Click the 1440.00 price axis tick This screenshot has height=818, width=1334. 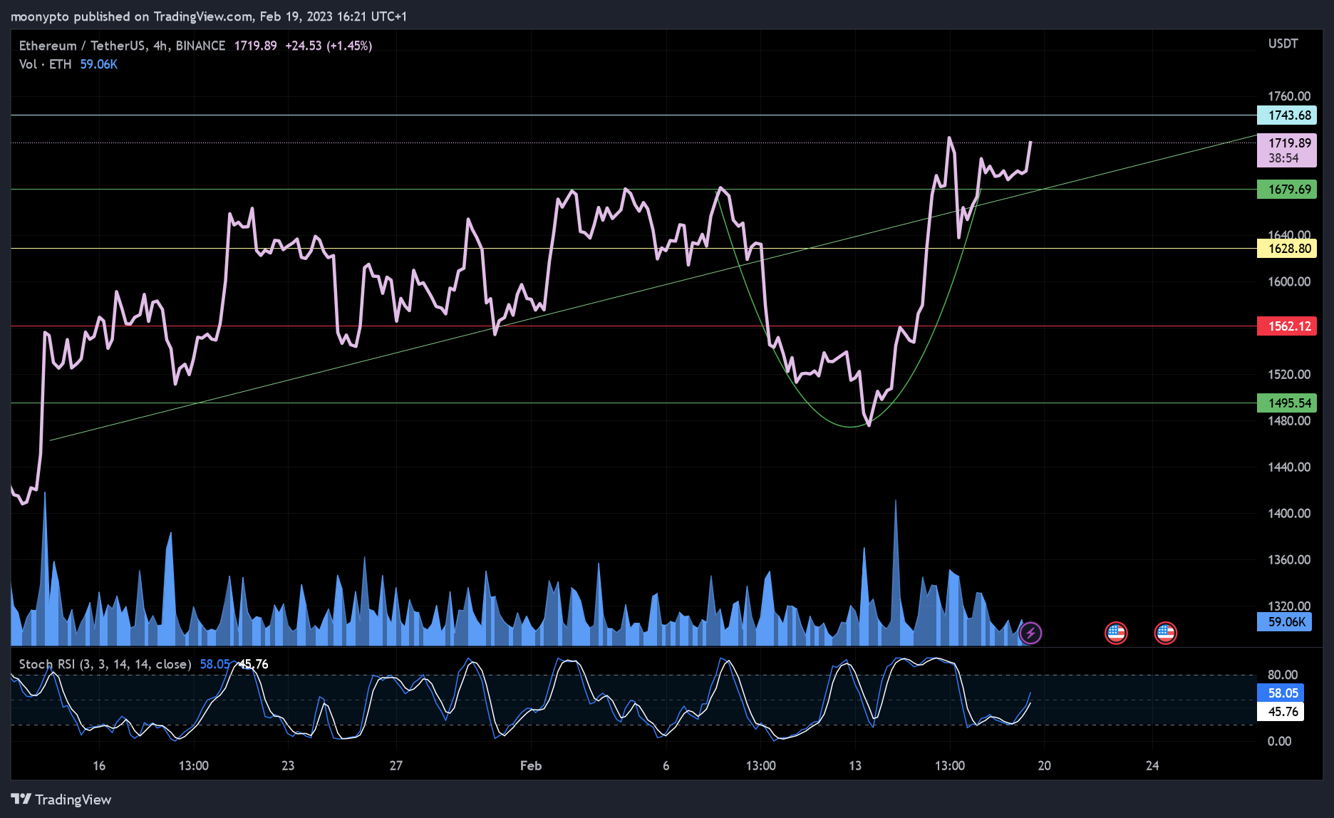click(1289, 467)
